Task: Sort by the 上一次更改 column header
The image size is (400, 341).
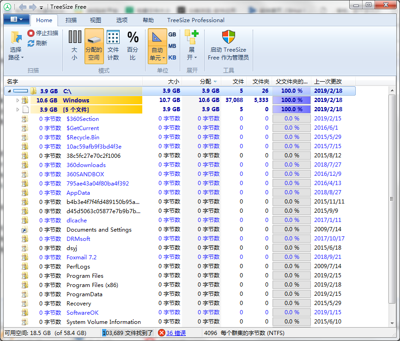Action: pos(328,81)
